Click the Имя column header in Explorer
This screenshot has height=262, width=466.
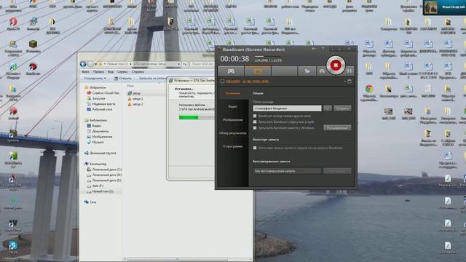point(130,86)
